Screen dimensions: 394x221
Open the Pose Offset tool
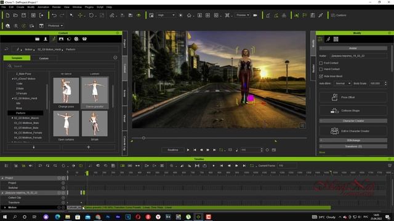353,97
